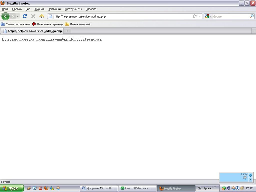The image size is (256, 192).
Task: Open the network connection tray icon
Action: pyautogui.click(x=228, y=188)
